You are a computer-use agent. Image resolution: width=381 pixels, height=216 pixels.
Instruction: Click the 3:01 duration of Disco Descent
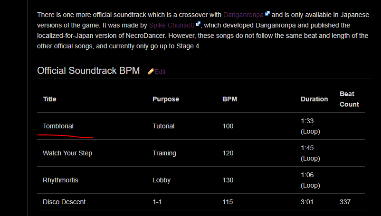[x=307, y=202]
